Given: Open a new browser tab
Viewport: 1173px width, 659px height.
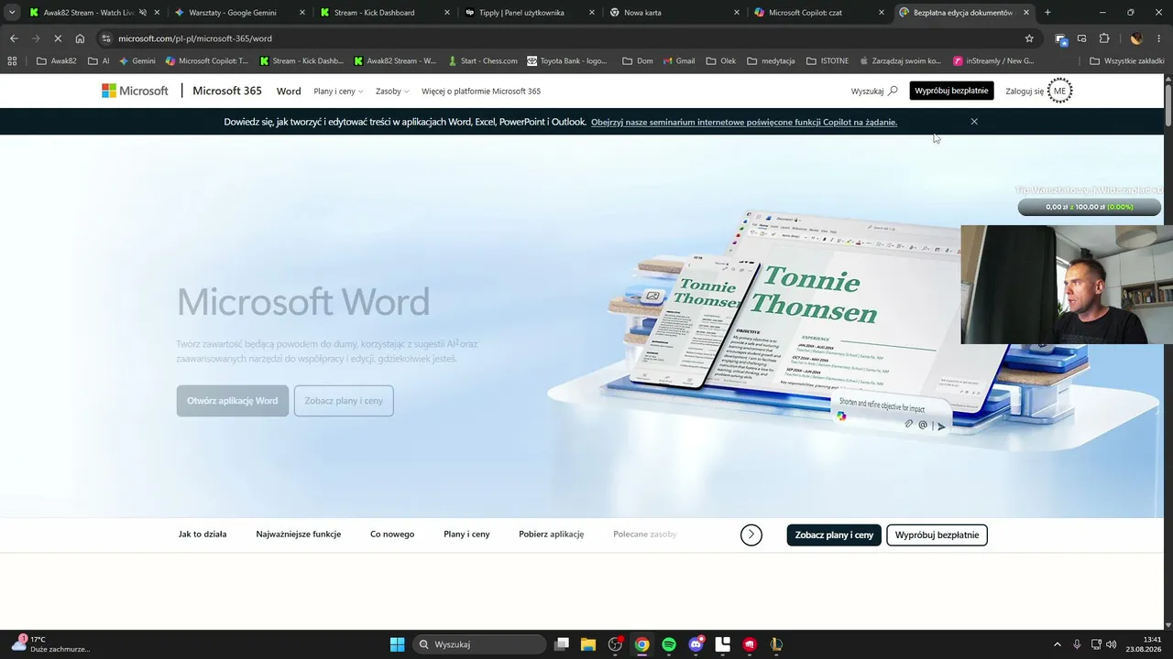Looking at the screenshot, I should point(1047,13).
